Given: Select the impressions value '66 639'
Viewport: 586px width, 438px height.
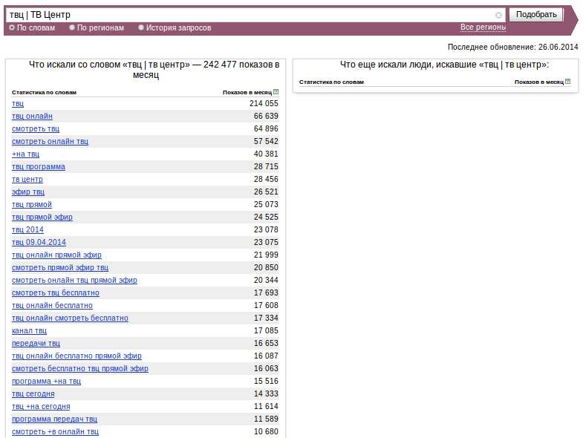Looking at the screenshot, I should [266, 116].
